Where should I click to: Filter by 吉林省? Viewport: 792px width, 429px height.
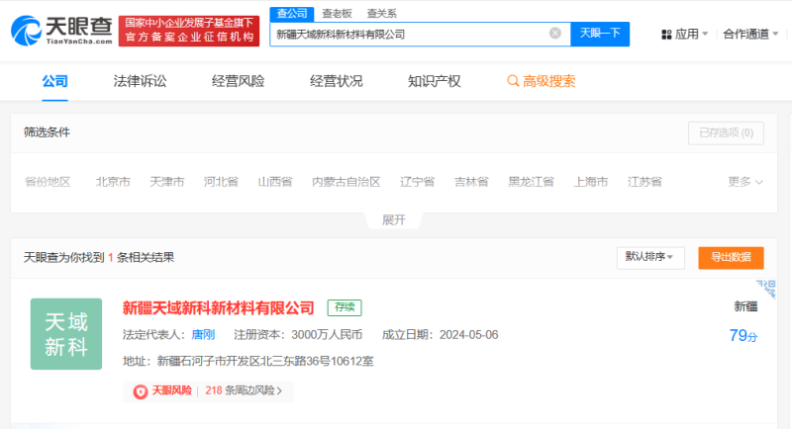tap(471, 182)
